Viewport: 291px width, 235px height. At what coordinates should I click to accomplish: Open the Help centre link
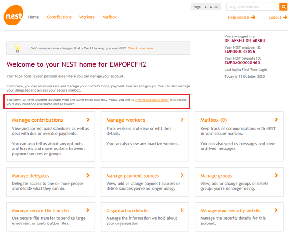point(238,17)
